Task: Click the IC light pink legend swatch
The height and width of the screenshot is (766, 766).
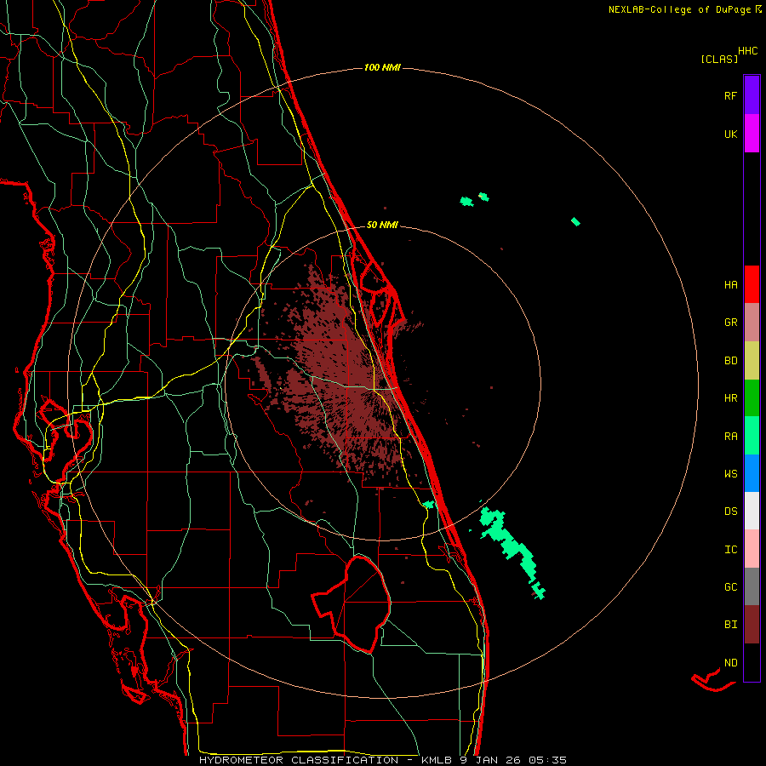Action: 752,549
